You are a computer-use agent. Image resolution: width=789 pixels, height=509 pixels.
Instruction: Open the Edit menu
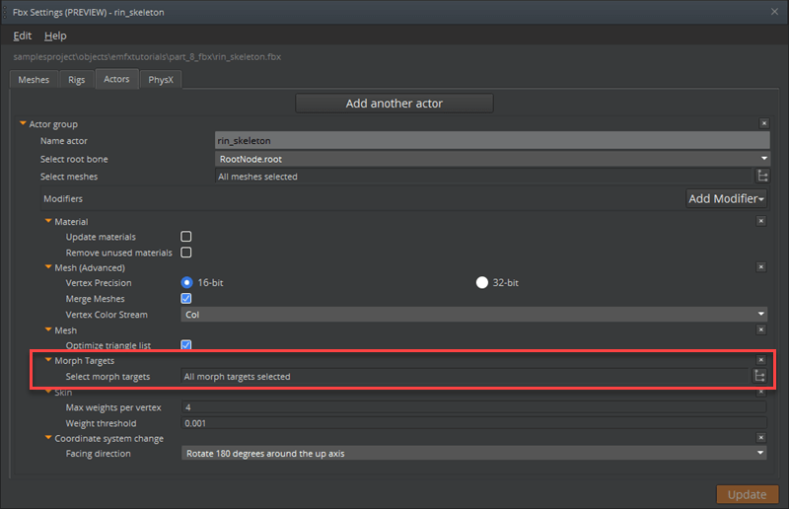coord(22,36)
